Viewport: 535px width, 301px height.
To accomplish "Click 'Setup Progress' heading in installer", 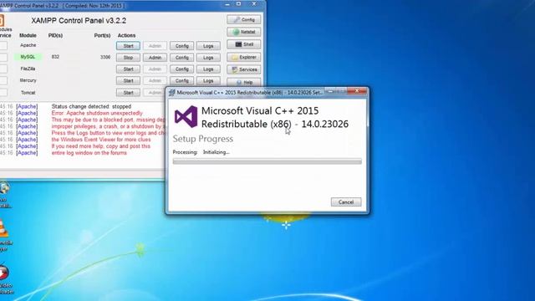I will point(202,139).
